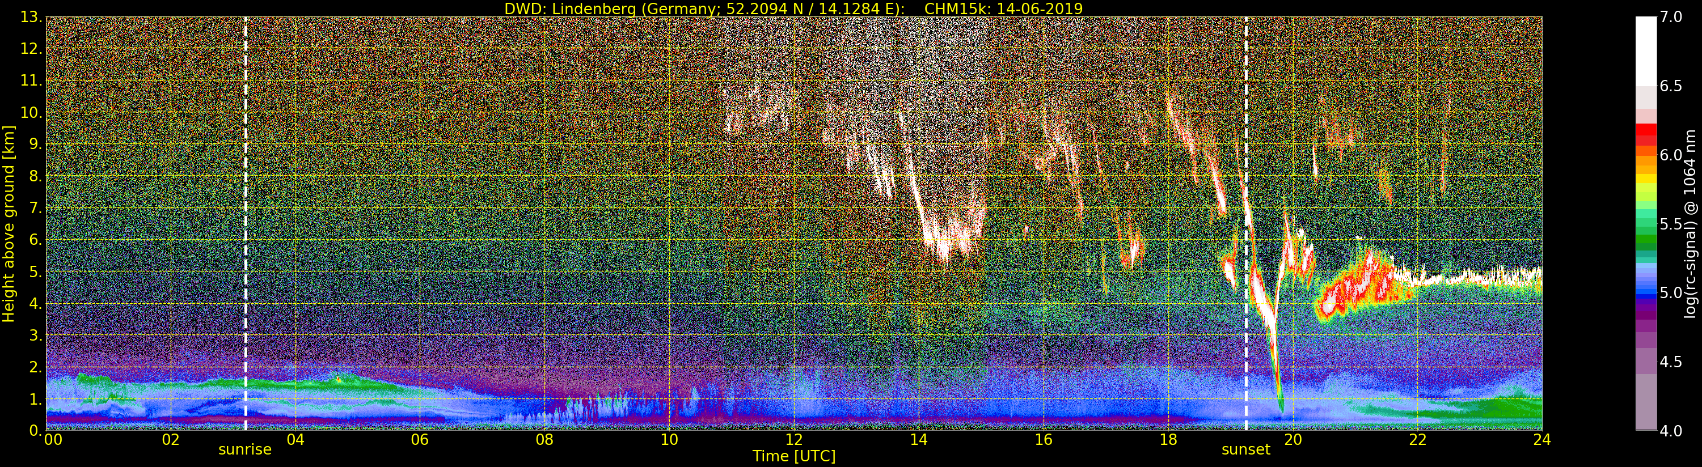Click the colorbar tick value '4.5'
Viewport: 1702px width, 467px height.
[x=1670, y=362]
